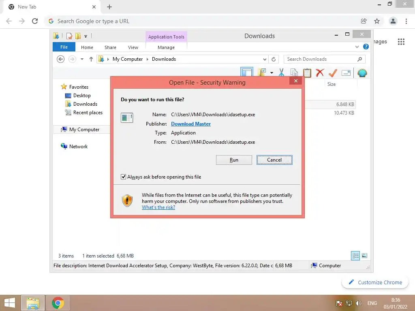The image size is (415, 311).
Task: Expand breadcrumb arrow before My Computer
Action: click(108, 59)
